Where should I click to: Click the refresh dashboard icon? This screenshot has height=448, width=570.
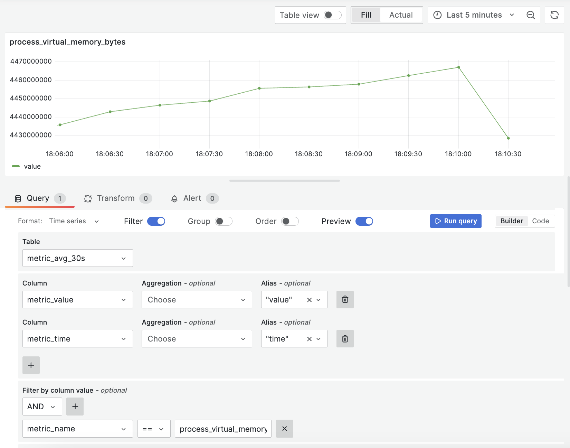pyautogui.click(x=554, y=15)
